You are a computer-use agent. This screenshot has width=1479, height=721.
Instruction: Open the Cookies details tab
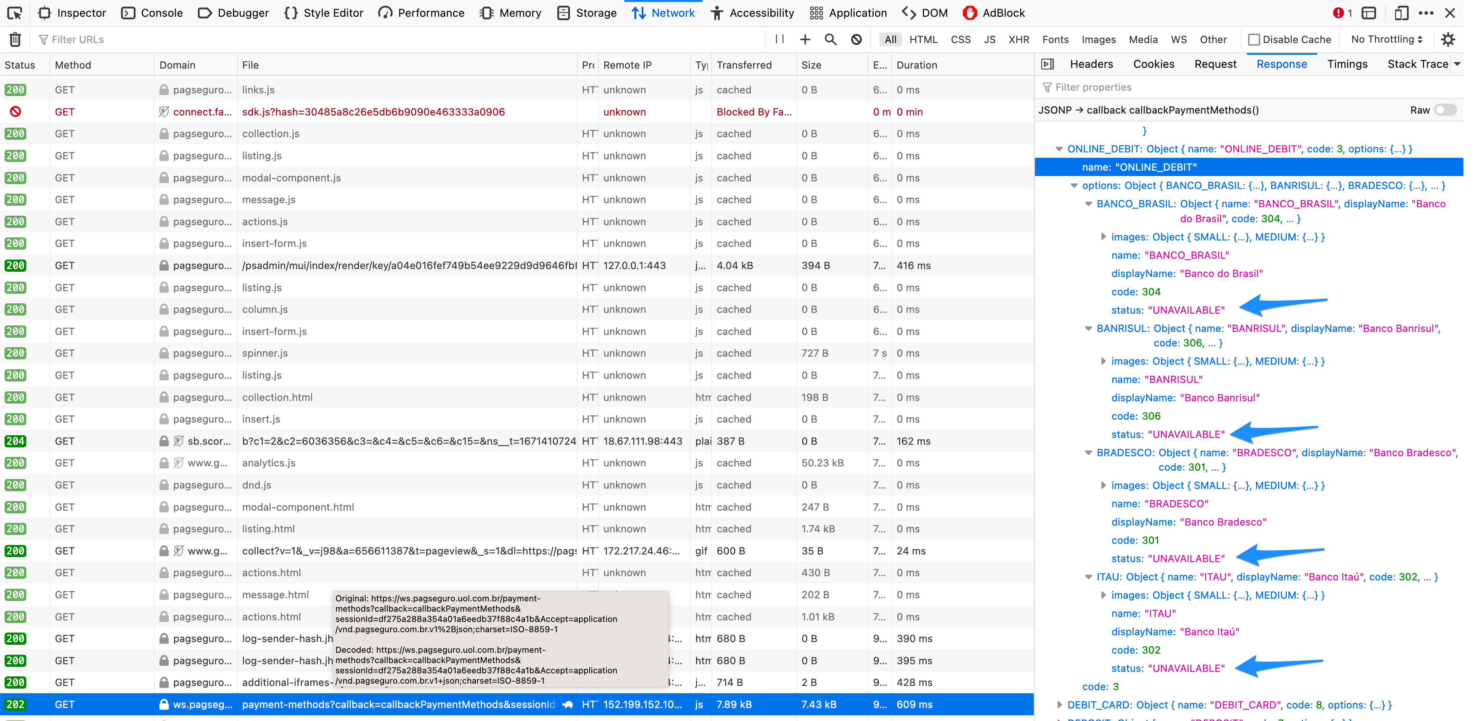[x=1153, y=64]
